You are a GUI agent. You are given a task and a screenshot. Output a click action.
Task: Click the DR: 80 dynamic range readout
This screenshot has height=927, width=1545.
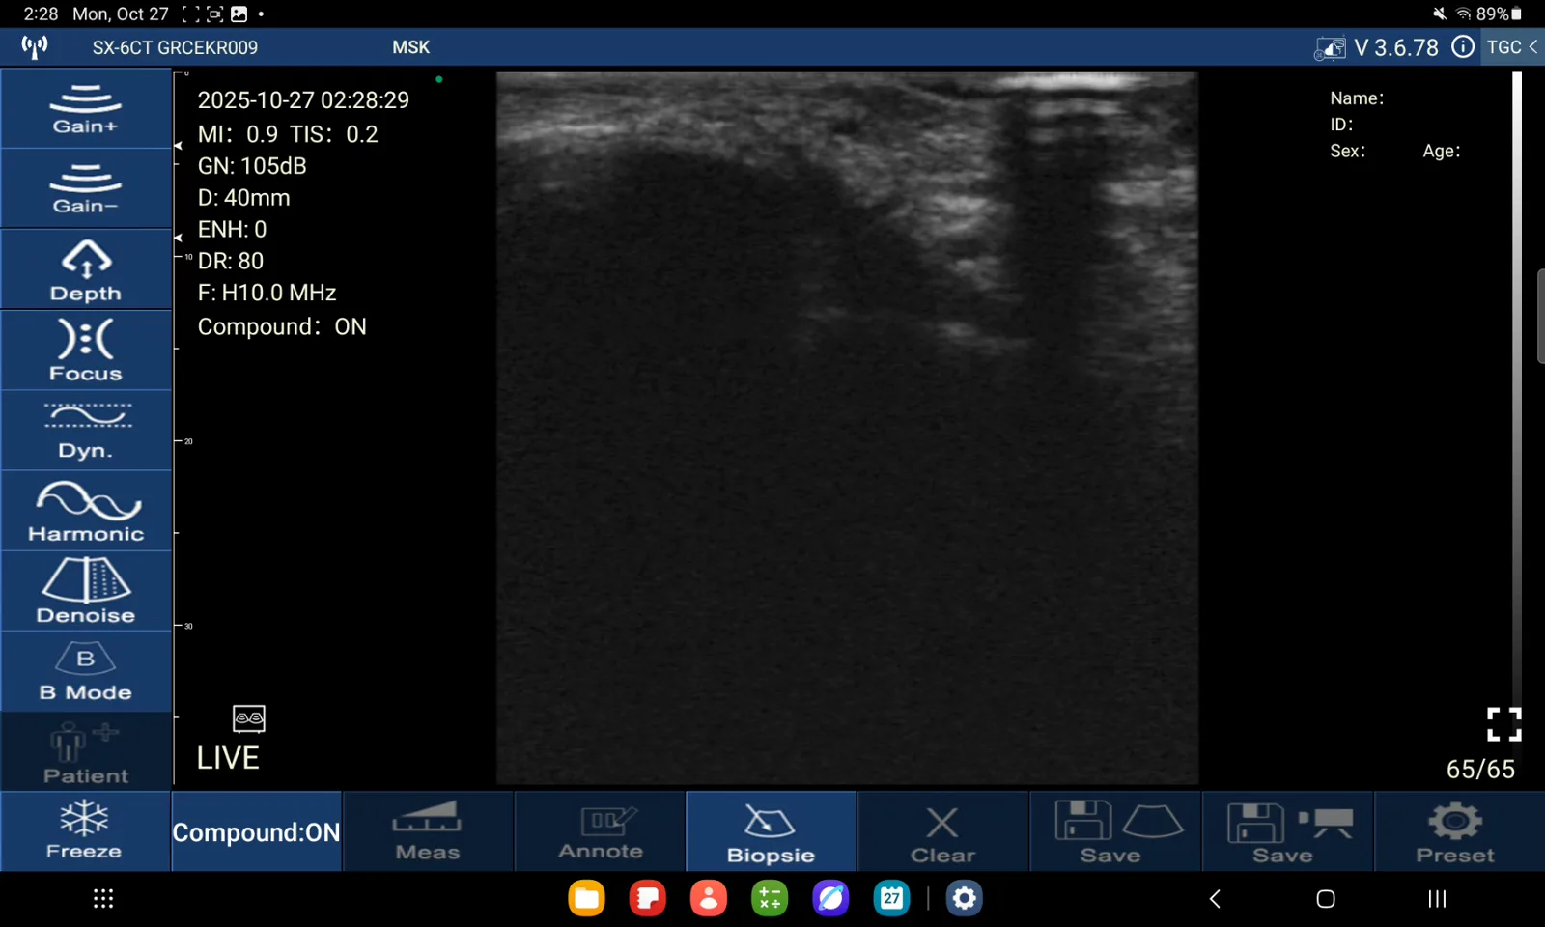coord(231,261)
